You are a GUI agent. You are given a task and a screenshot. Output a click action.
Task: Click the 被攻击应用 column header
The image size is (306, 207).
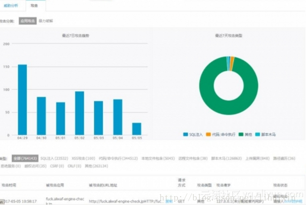[x=55, y=185]
